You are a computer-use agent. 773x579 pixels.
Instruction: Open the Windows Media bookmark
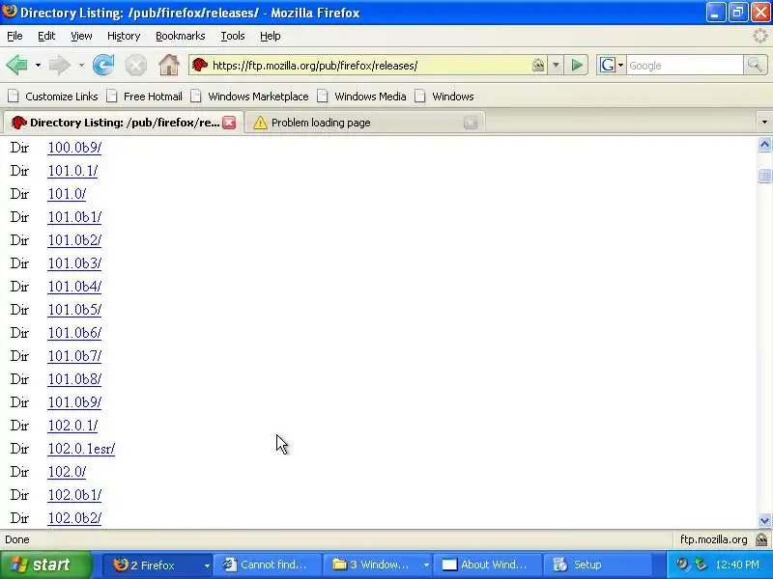pos(362,96)
